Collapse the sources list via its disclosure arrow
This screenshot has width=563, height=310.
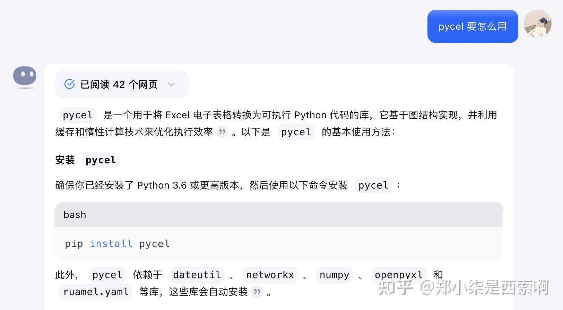point(172,84)
